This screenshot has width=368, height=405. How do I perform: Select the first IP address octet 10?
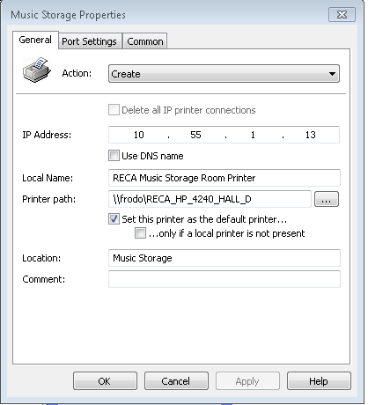point(139,135)
